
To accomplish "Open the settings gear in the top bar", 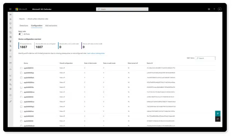I will pyautogui.click(x=209, y=9).
